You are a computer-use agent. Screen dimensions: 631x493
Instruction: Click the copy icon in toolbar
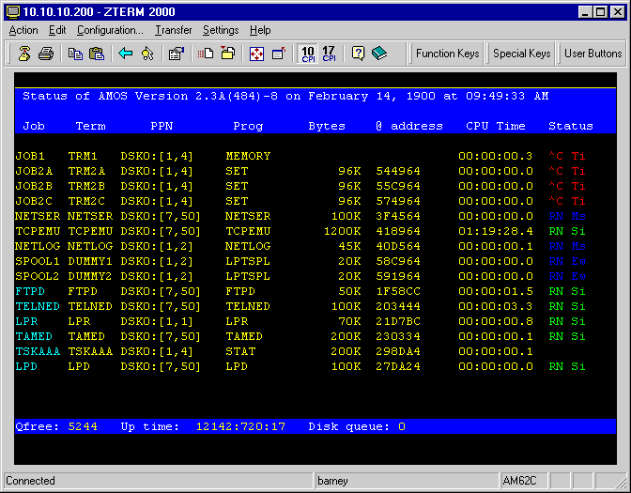point(75,54)
